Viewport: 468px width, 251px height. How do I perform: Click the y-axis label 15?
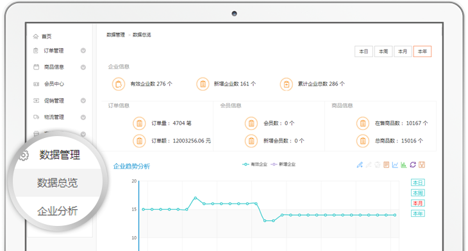[x=134, y=209]
